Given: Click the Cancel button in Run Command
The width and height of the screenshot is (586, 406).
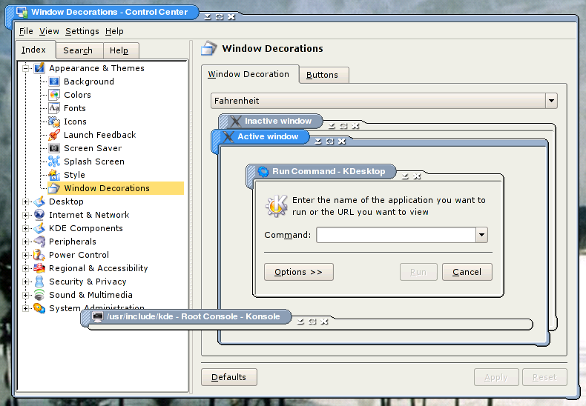Looking at the screenshot, I should tap(467, 272).
